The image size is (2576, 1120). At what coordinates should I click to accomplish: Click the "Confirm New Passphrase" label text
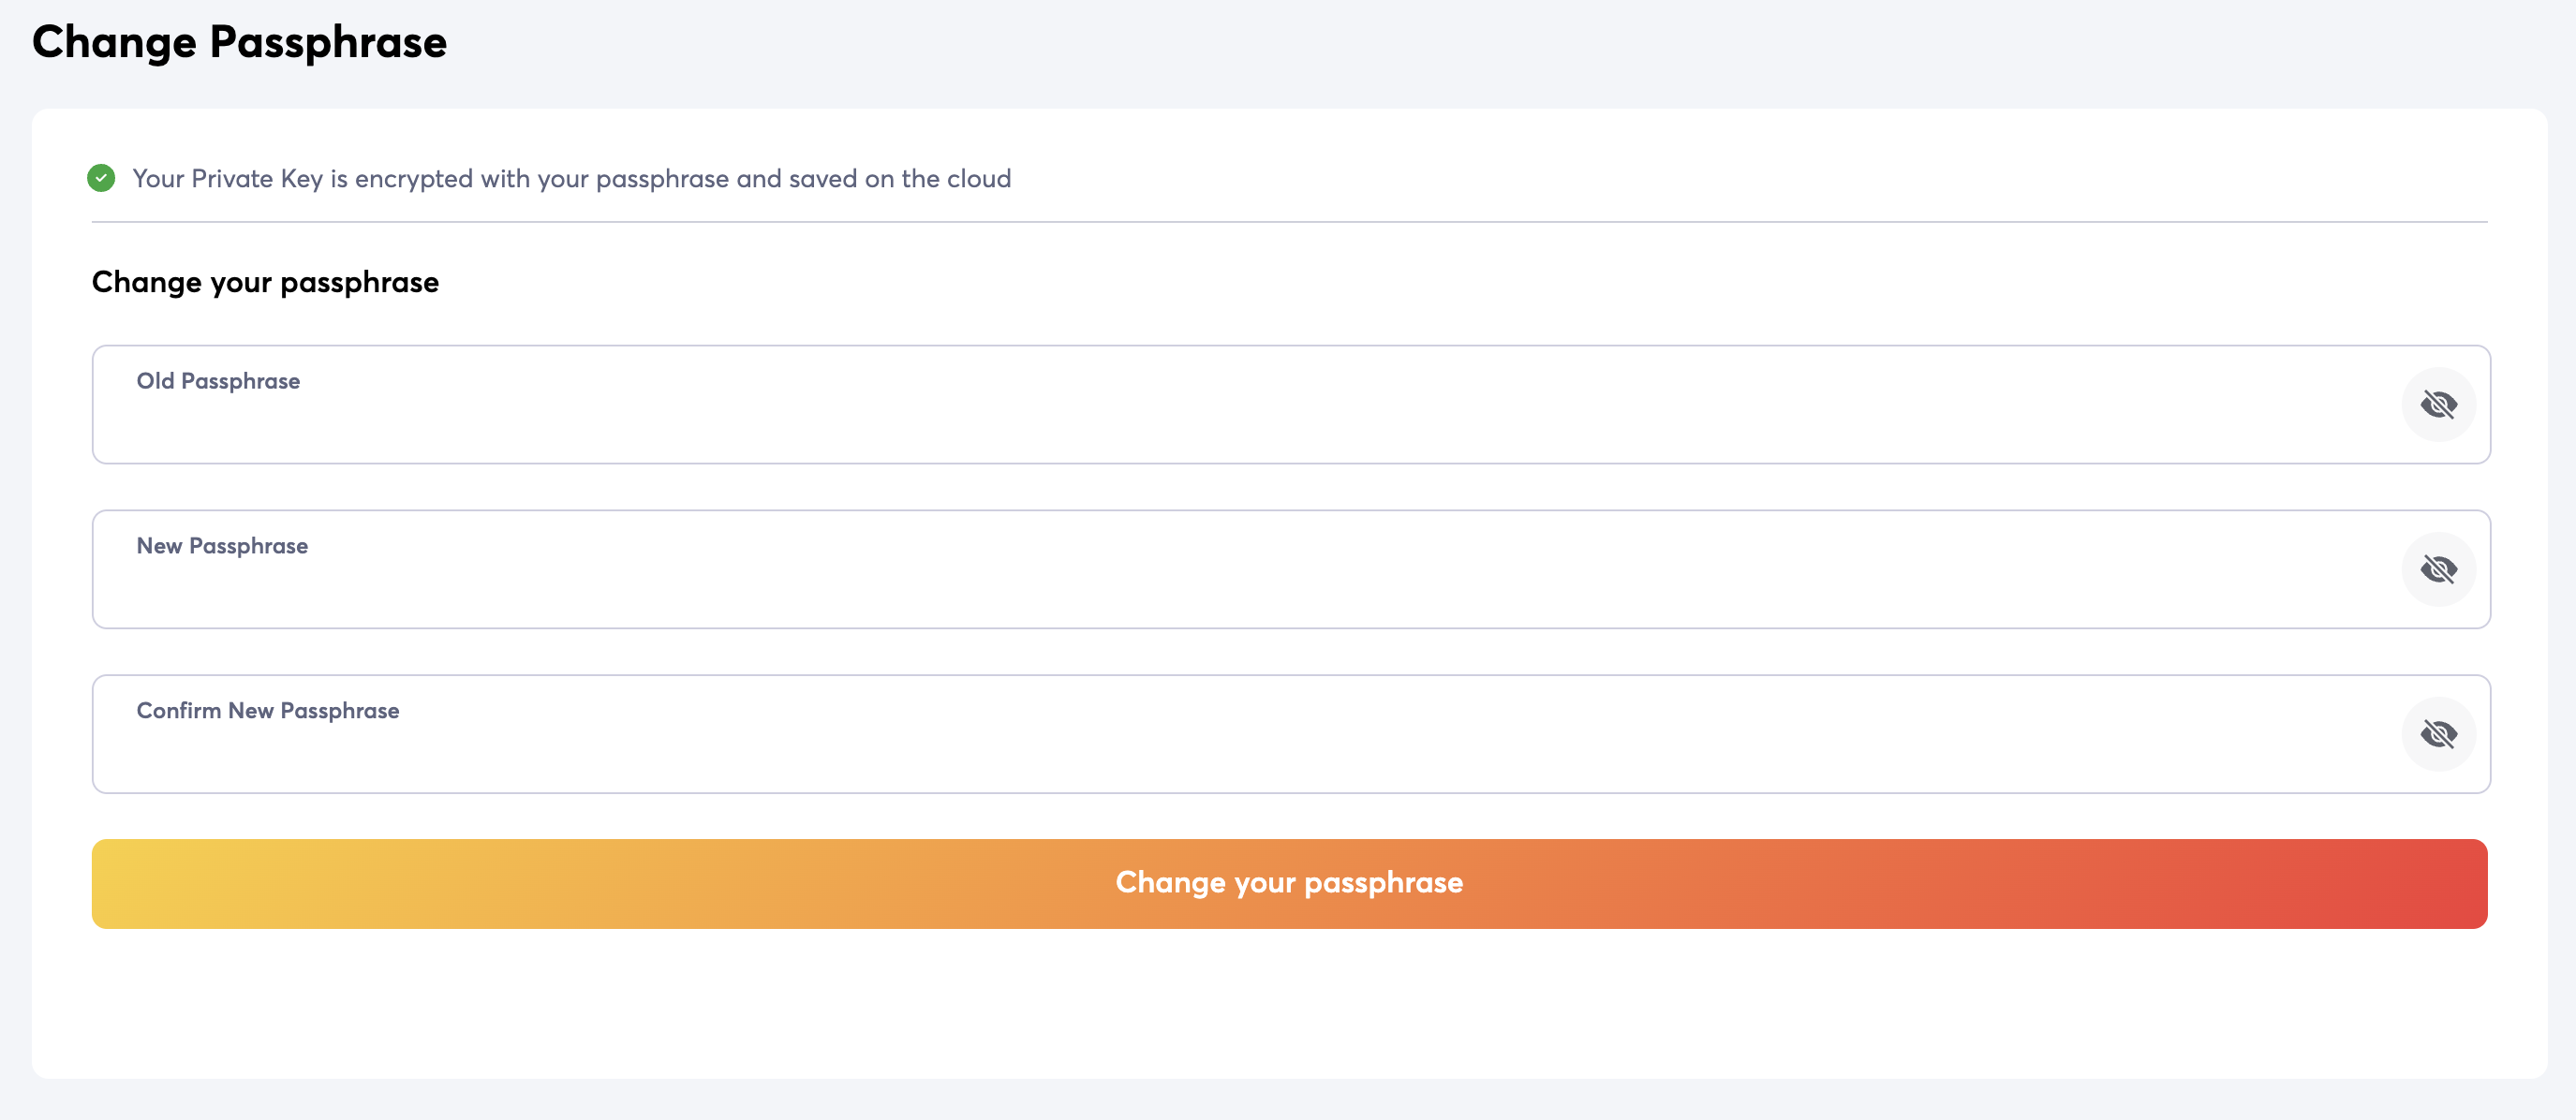click(268, 711)
